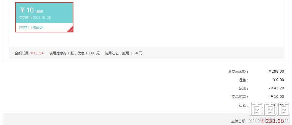
Task: Click the 使用红包 抵用 1.54 元 text
Action: [123, 53]
